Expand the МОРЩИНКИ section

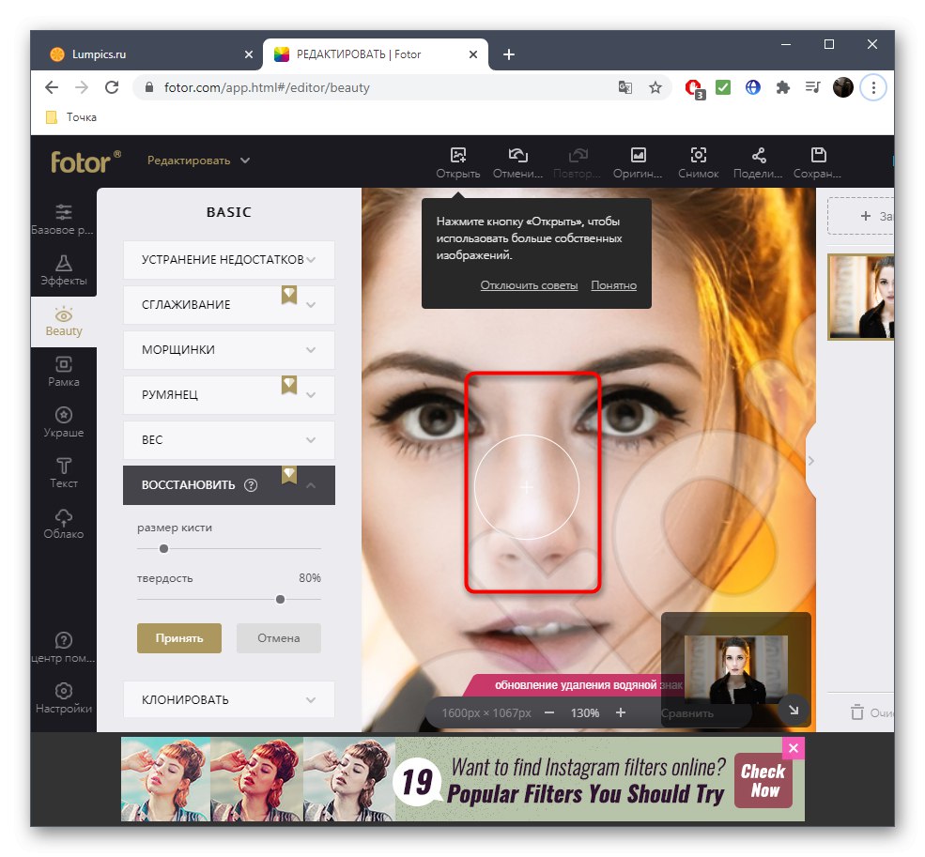[229, 350]
